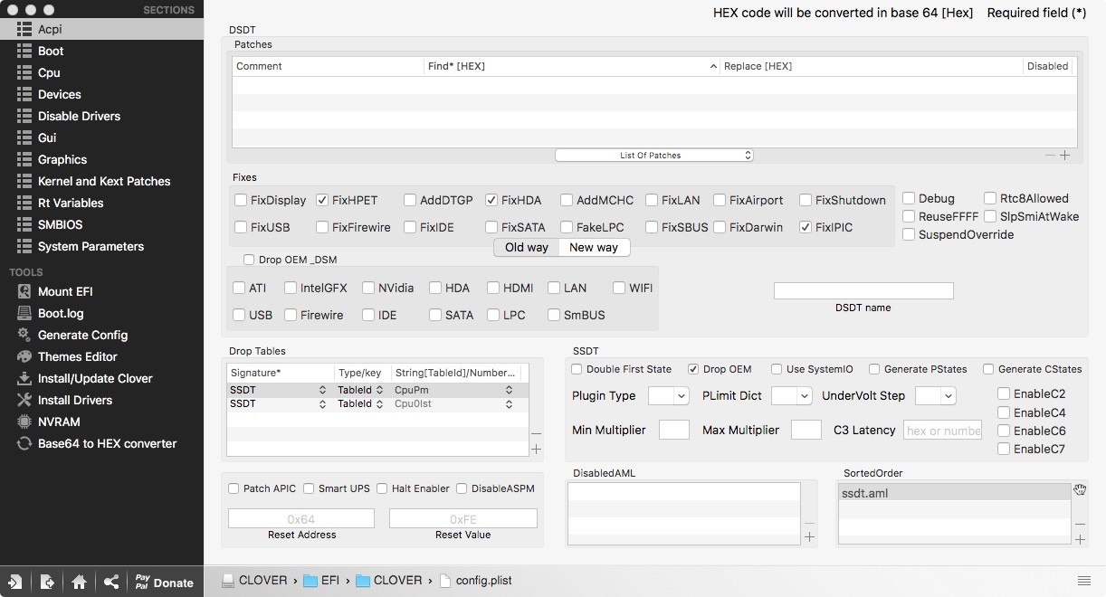Viewport: 1106px width, 597px height.
Task: Click the hamburger list icon at bottom right
Action: pyautogui.click(x=1083, y=581)
